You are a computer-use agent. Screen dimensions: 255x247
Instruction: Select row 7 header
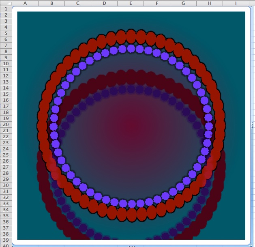click(x=6, y=45)
